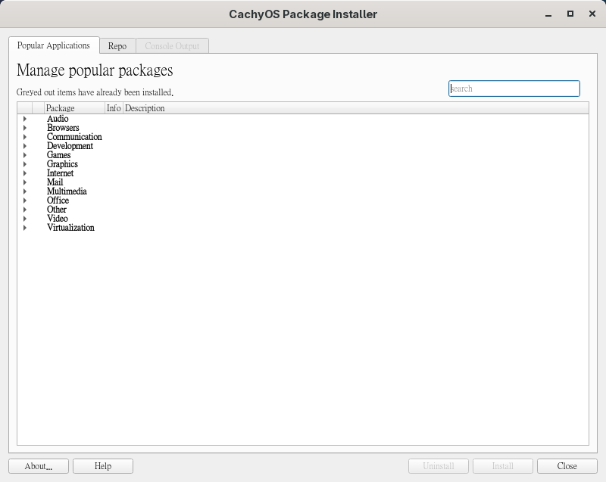Select the Office row label
The height and width of the screenshot is (482, 606).
pos(58,201)
